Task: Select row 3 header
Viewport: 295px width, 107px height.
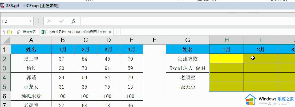Action: [5, 68]
